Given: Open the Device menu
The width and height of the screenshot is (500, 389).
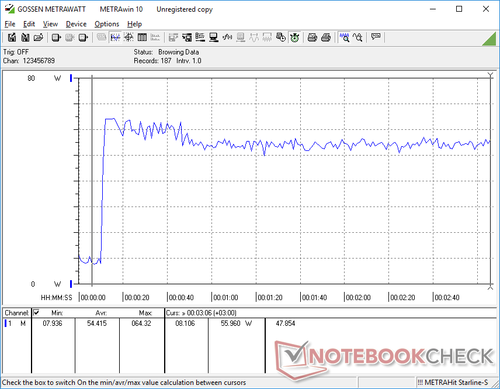Looking at the screenshot, I should (76, 24).
